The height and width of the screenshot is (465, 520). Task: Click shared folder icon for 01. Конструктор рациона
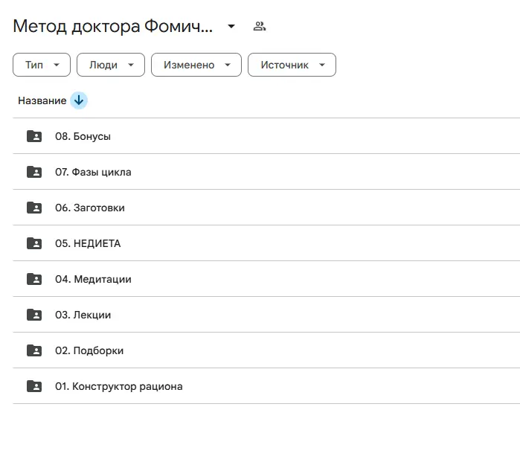tap(34, 386)
